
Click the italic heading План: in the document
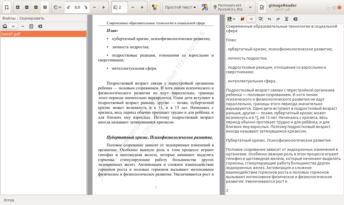pos(112,31)
